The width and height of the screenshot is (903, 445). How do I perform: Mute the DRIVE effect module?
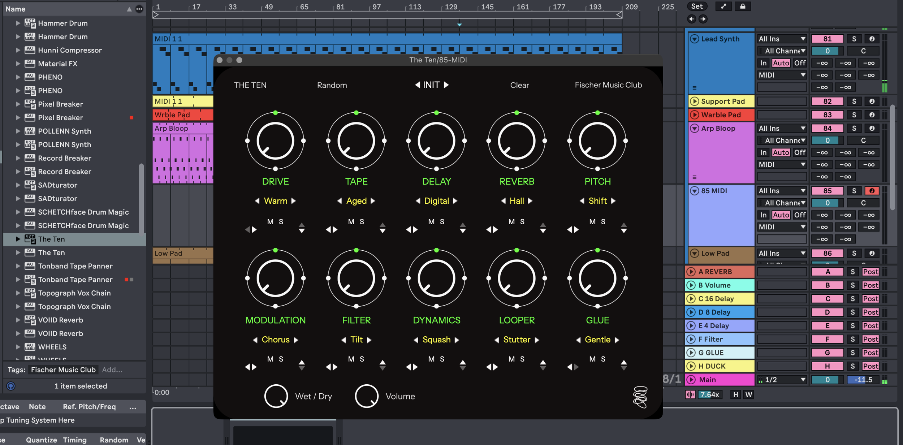tap(270, 222)
